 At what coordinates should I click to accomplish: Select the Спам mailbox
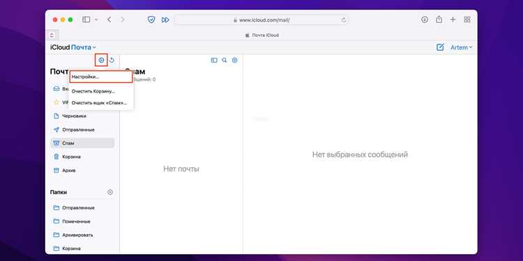point(82,143)
